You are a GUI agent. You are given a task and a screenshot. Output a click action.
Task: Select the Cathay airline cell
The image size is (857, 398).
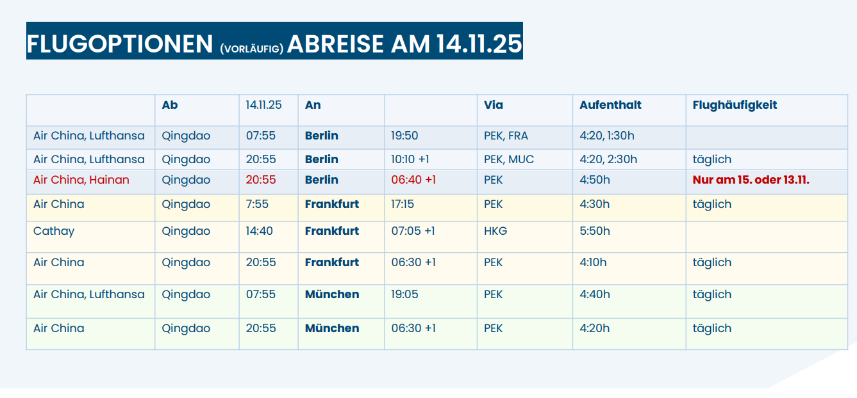(54, 231)
